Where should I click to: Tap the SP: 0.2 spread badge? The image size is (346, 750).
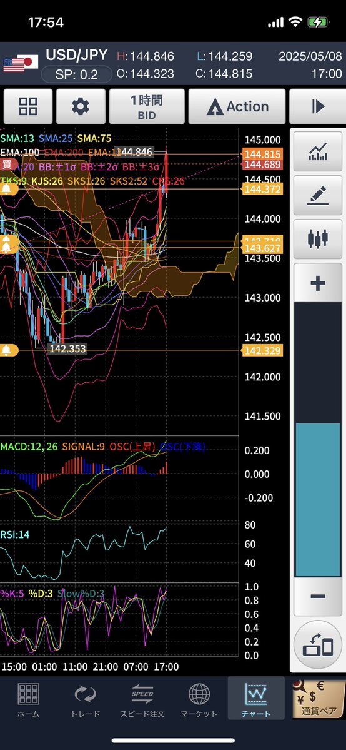pos(76,74)
